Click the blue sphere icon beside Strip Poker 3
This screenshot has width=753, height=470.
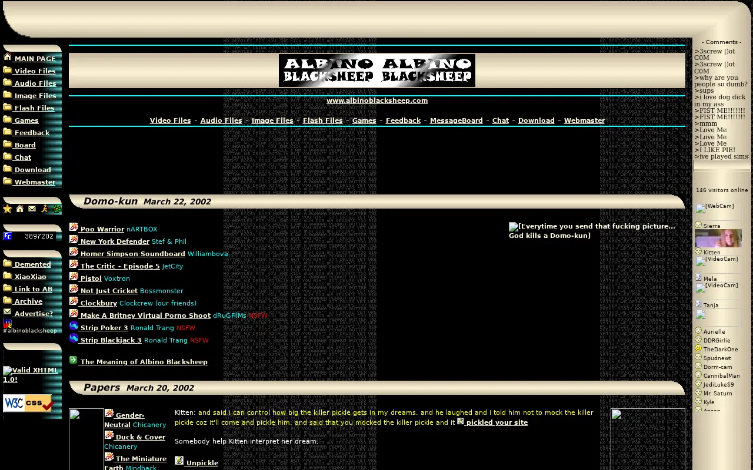pos(74,326)
